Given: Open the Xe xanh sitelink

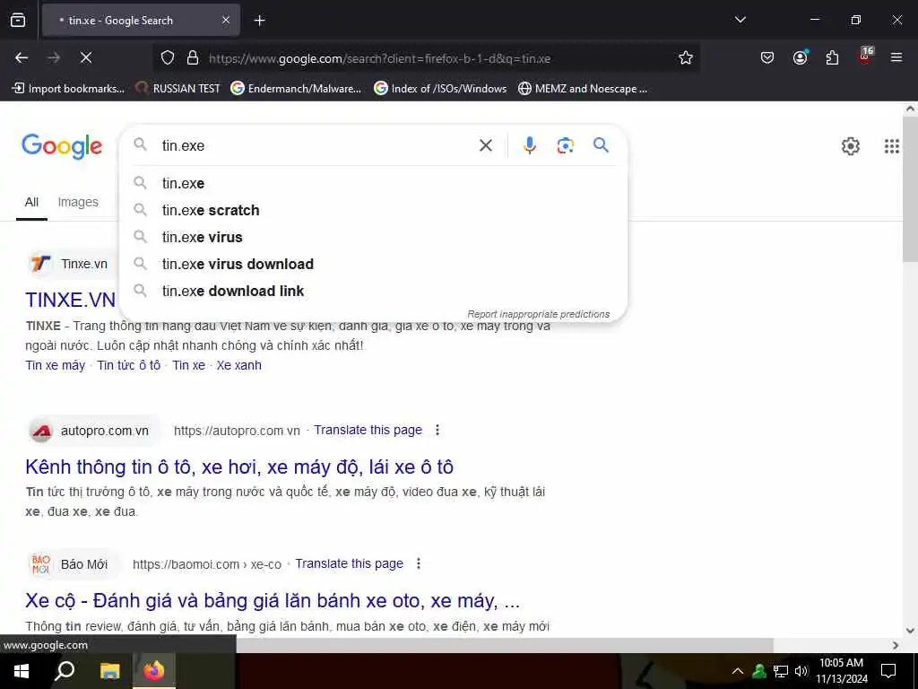Looking at the screenshot, I should tap(238, 365).
